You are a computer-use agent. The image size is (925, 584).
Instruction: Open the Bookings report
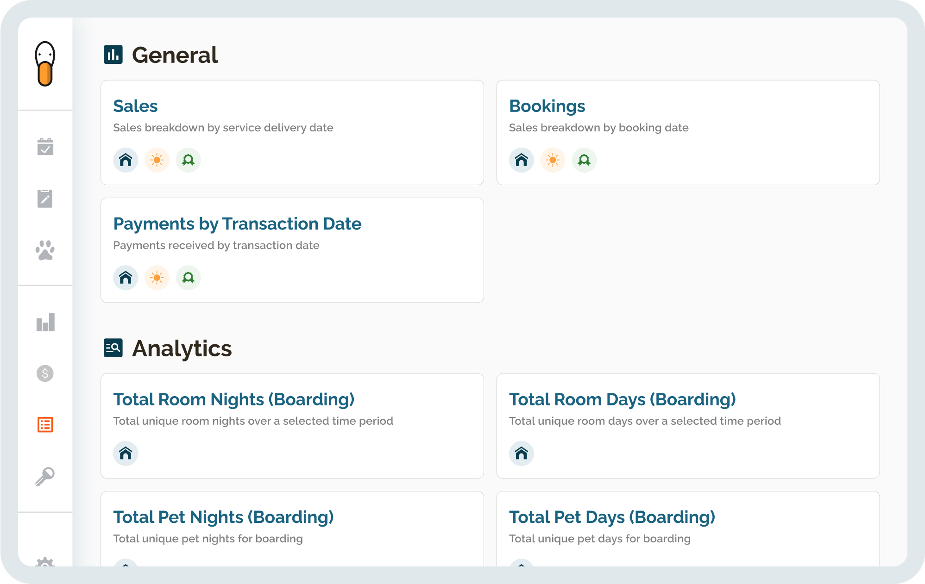click(x=547, y=106)
